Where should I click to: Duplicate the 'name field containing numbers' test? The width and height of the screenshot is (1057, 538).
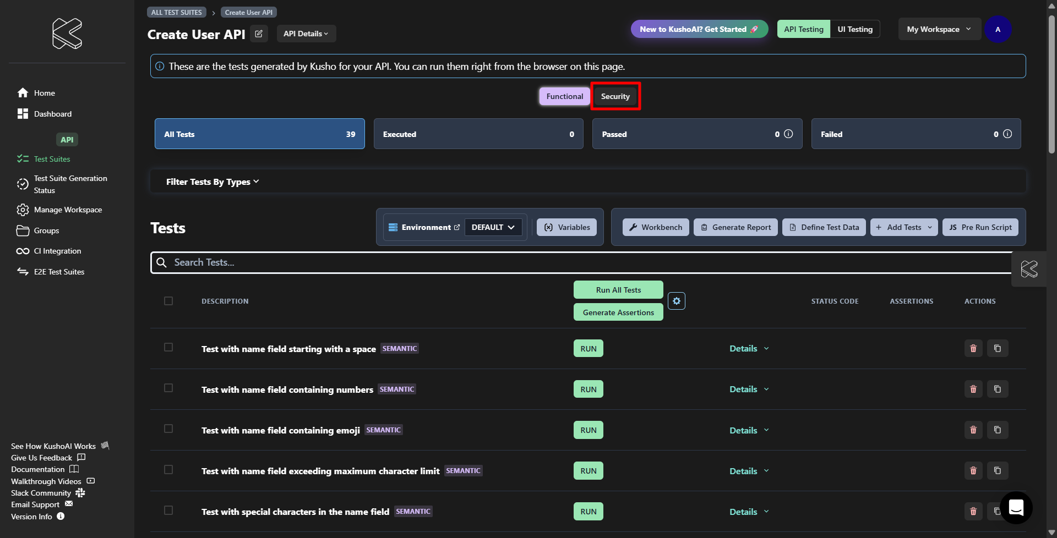(997, 389)
